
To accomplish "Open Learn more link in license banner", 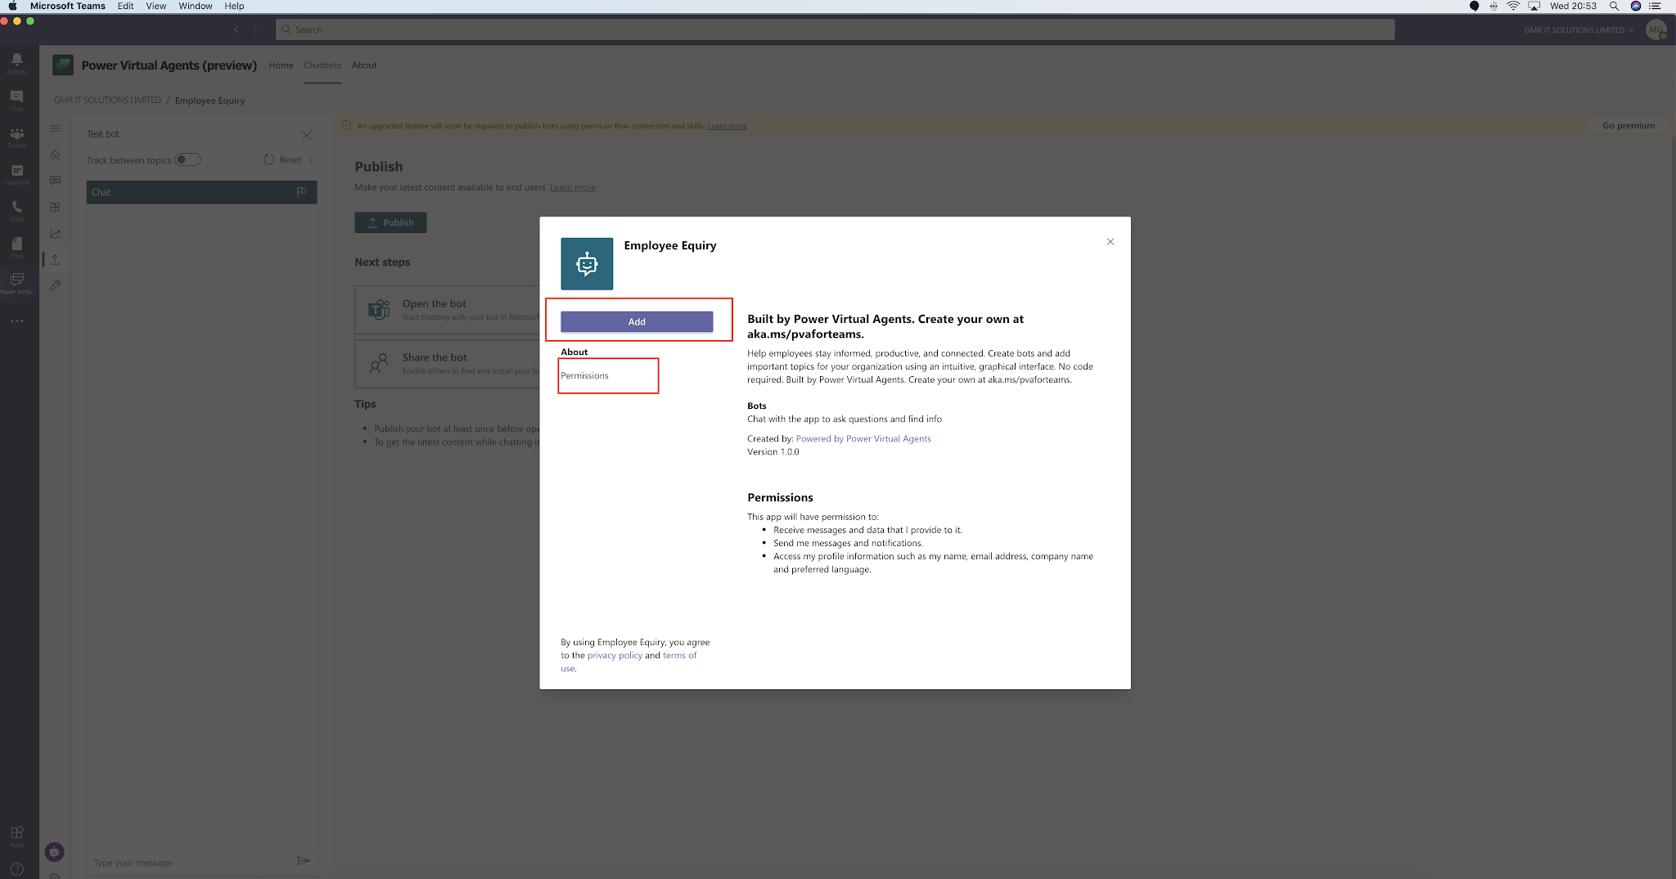I will [x=727, y=126].
